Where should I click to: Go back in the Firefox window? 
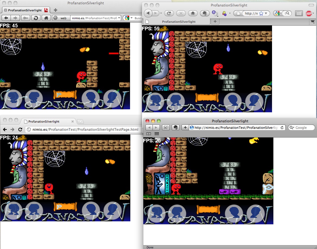(148, 13)
